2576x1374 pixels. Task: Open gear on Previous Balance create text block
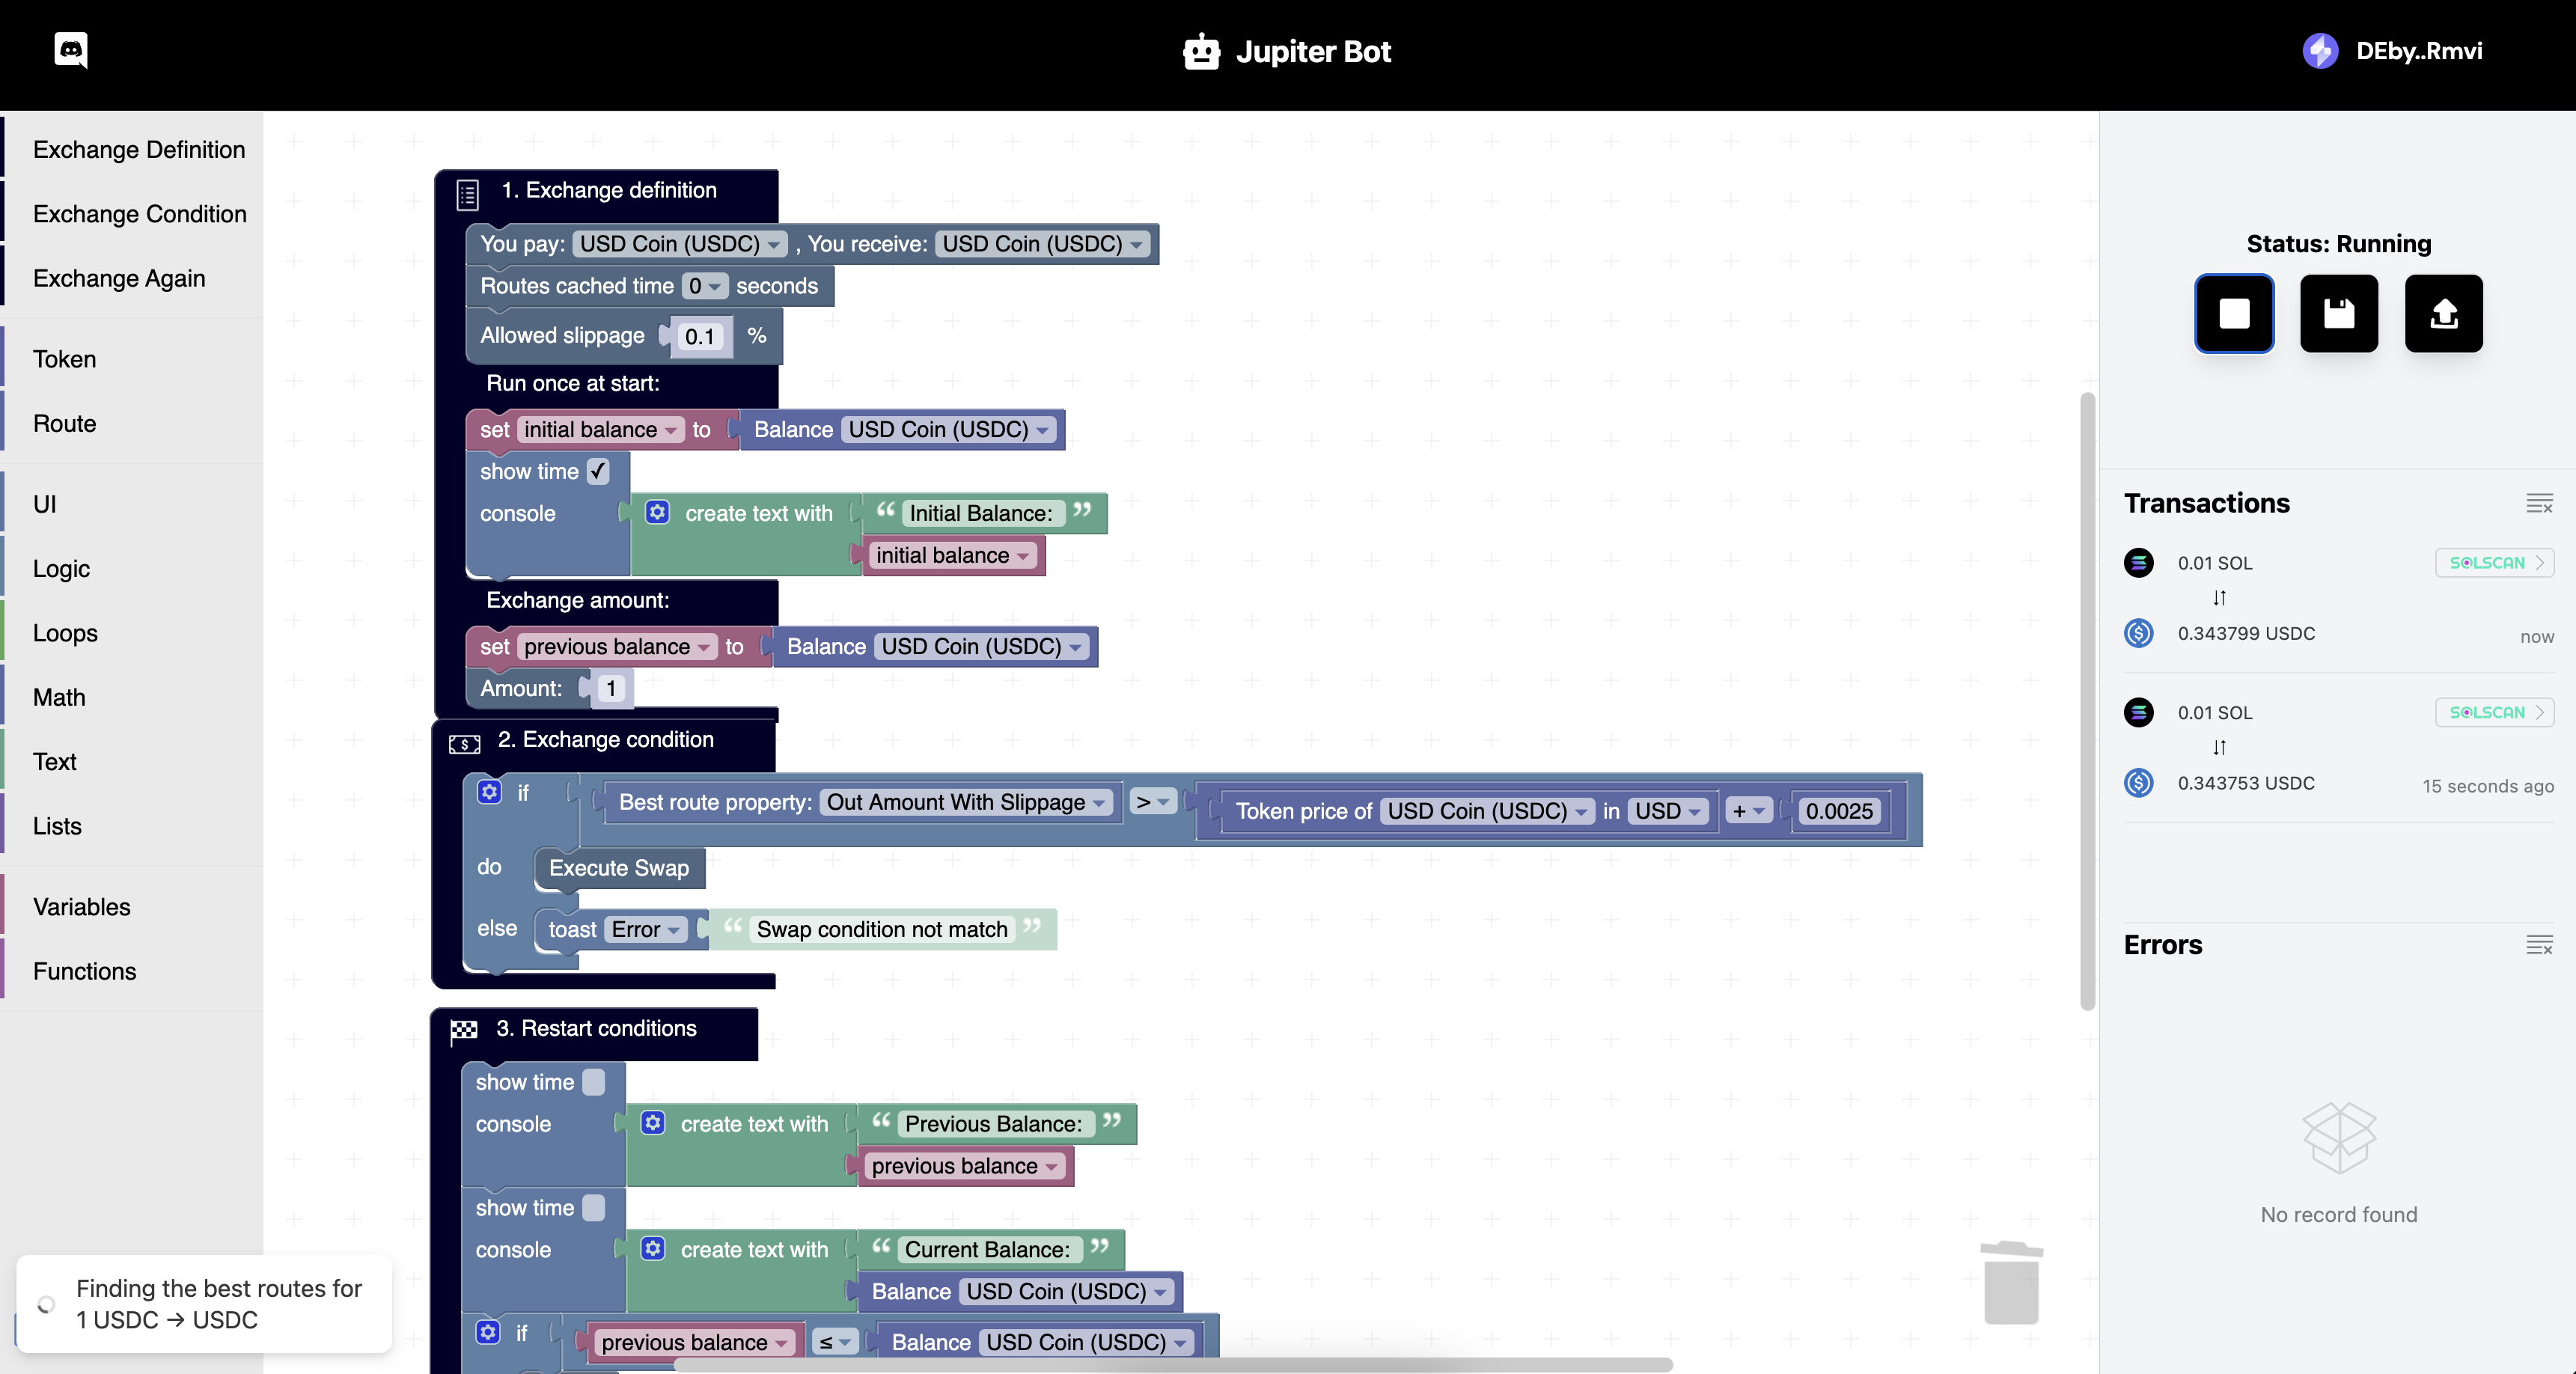(653, 1123)
